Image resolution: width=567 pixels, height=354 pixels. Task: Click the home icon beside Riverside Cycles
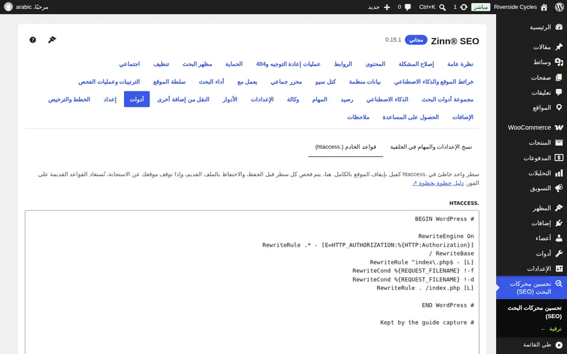coord(544,7)
